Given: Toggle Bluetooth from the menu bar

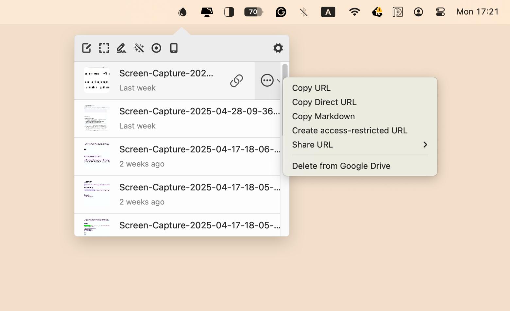Looking at the screenshot, I should click(304, 12).
